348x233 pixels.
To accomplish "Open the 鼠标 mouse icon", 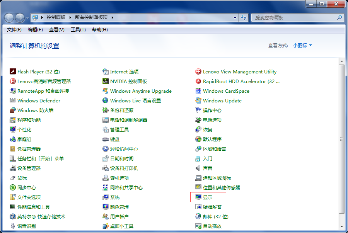I will [x=13, y=178].
